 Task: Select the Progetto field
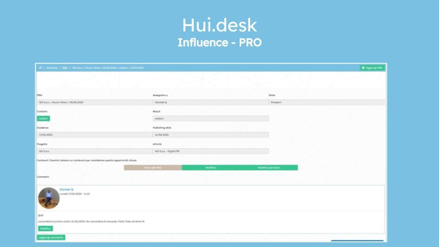(x=95, y=151)
